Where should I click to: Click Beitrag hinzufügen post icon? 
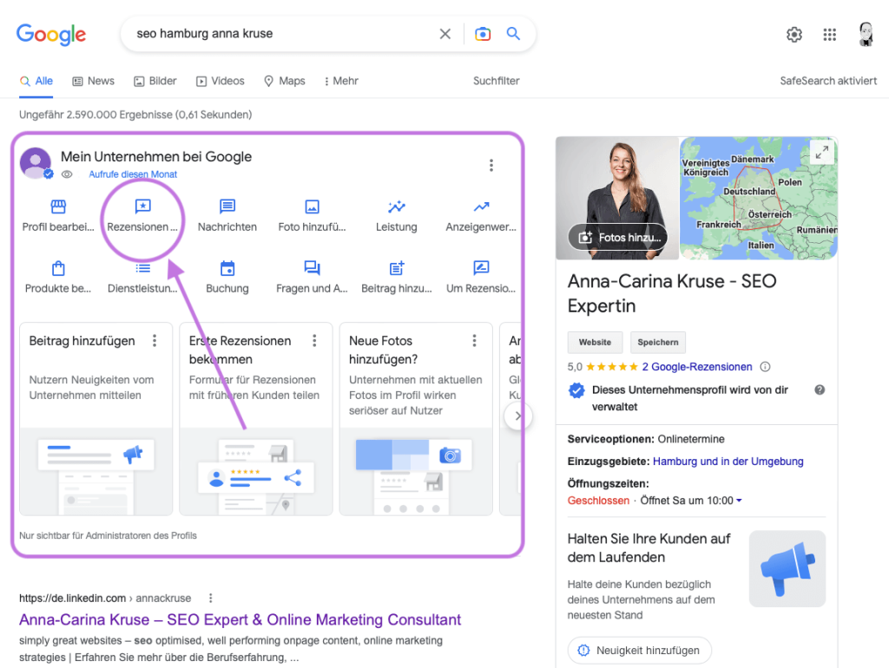[x=396, y=268]
